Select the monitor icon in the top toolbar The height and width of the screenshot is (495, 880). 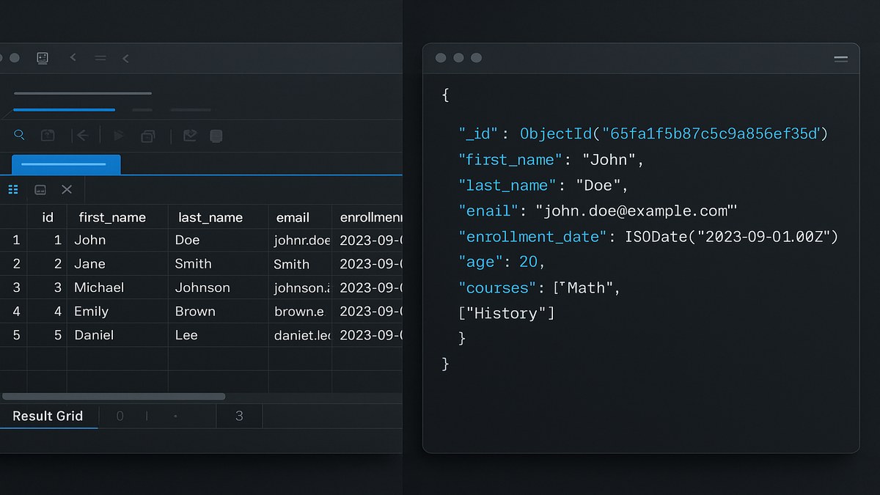point(42,58)
